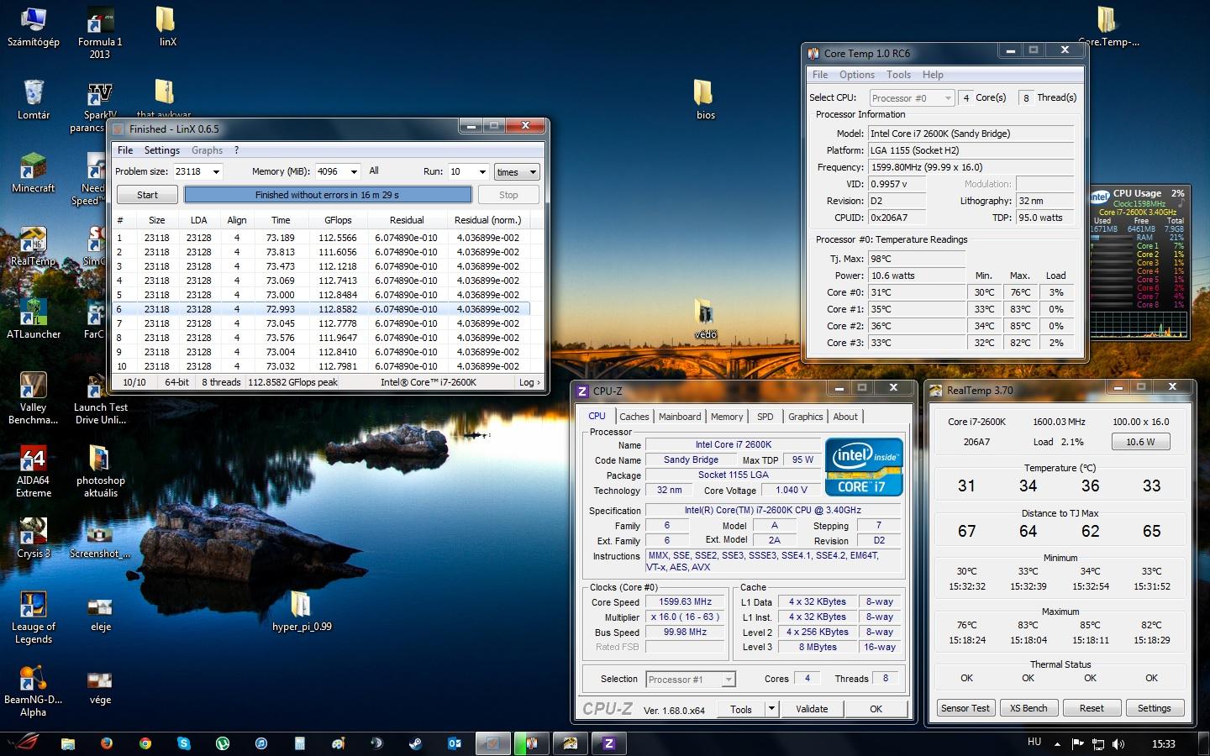
Task: Open Settings in RealTemp
Action: [x=1154, y=708]
